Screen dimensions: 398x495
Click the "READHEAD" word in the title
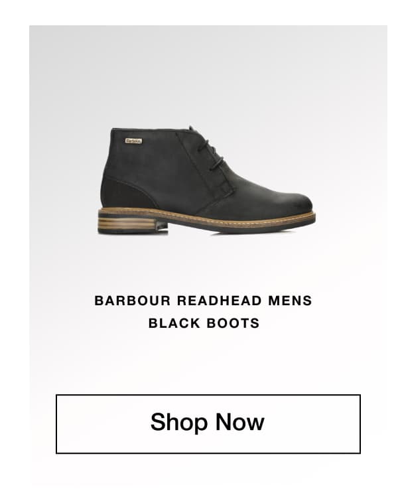[220, 301]
